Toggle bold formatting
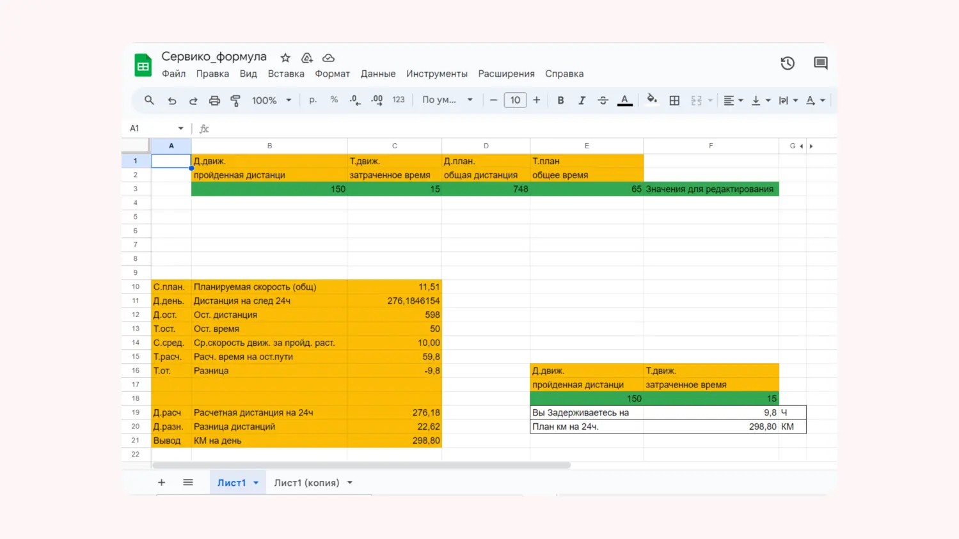959x539 pixels. (x=560, y=100)
